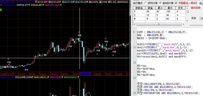
Task: Click the MA2:5298 volume average label
Action: coord(56,77)
